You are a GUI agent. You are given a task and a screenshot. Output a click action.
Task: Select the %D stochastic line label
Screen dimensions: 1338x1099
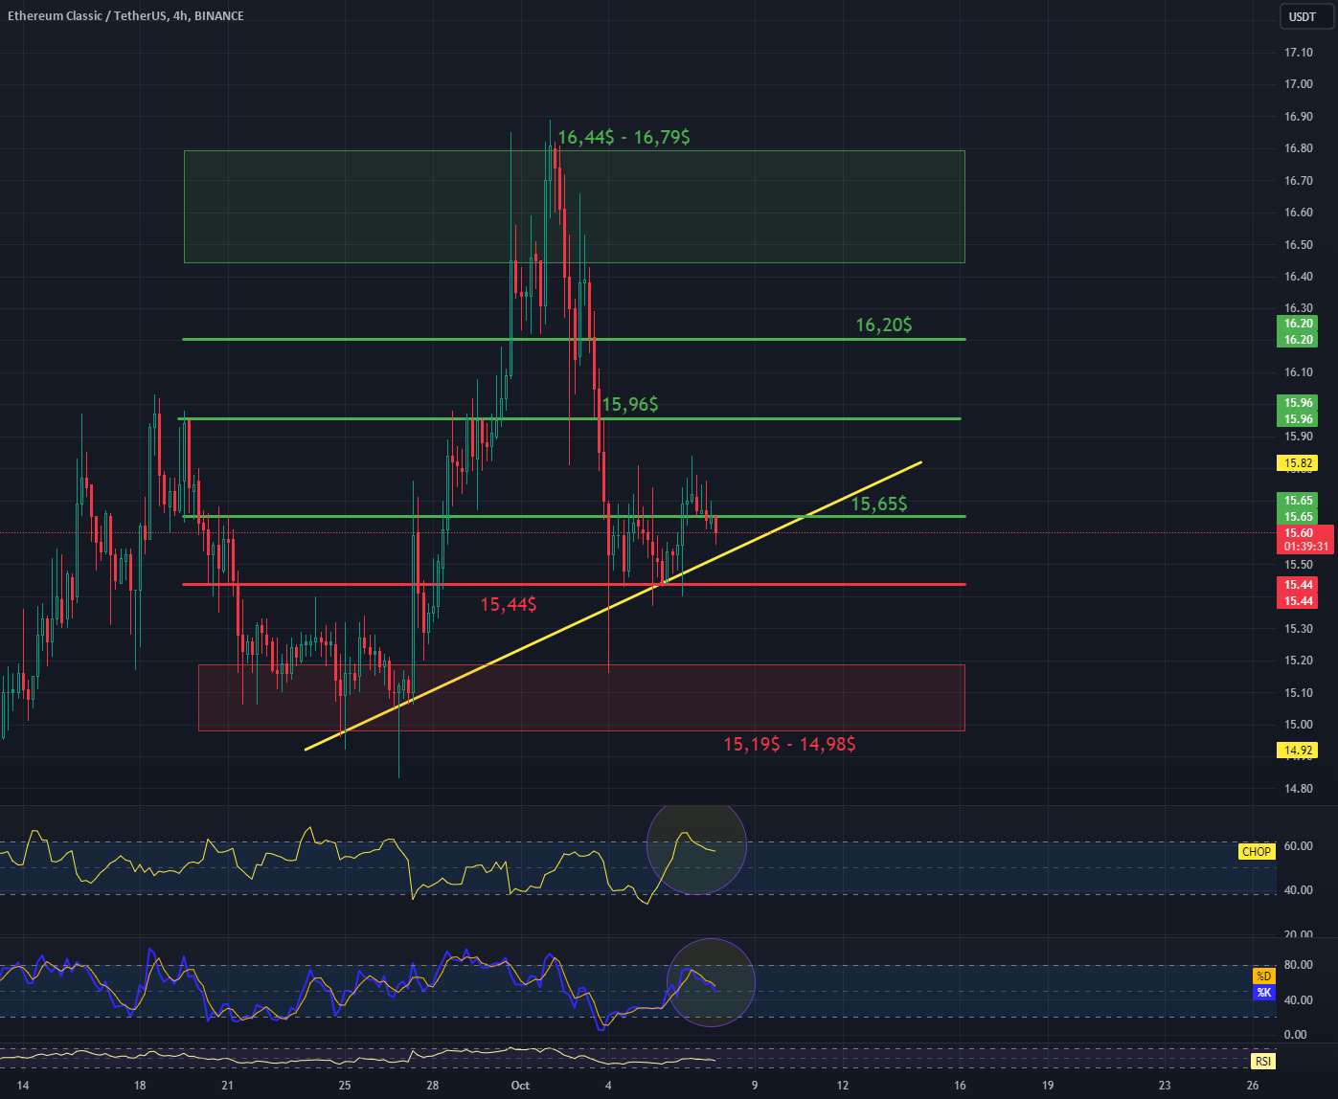coord(1263,976)
